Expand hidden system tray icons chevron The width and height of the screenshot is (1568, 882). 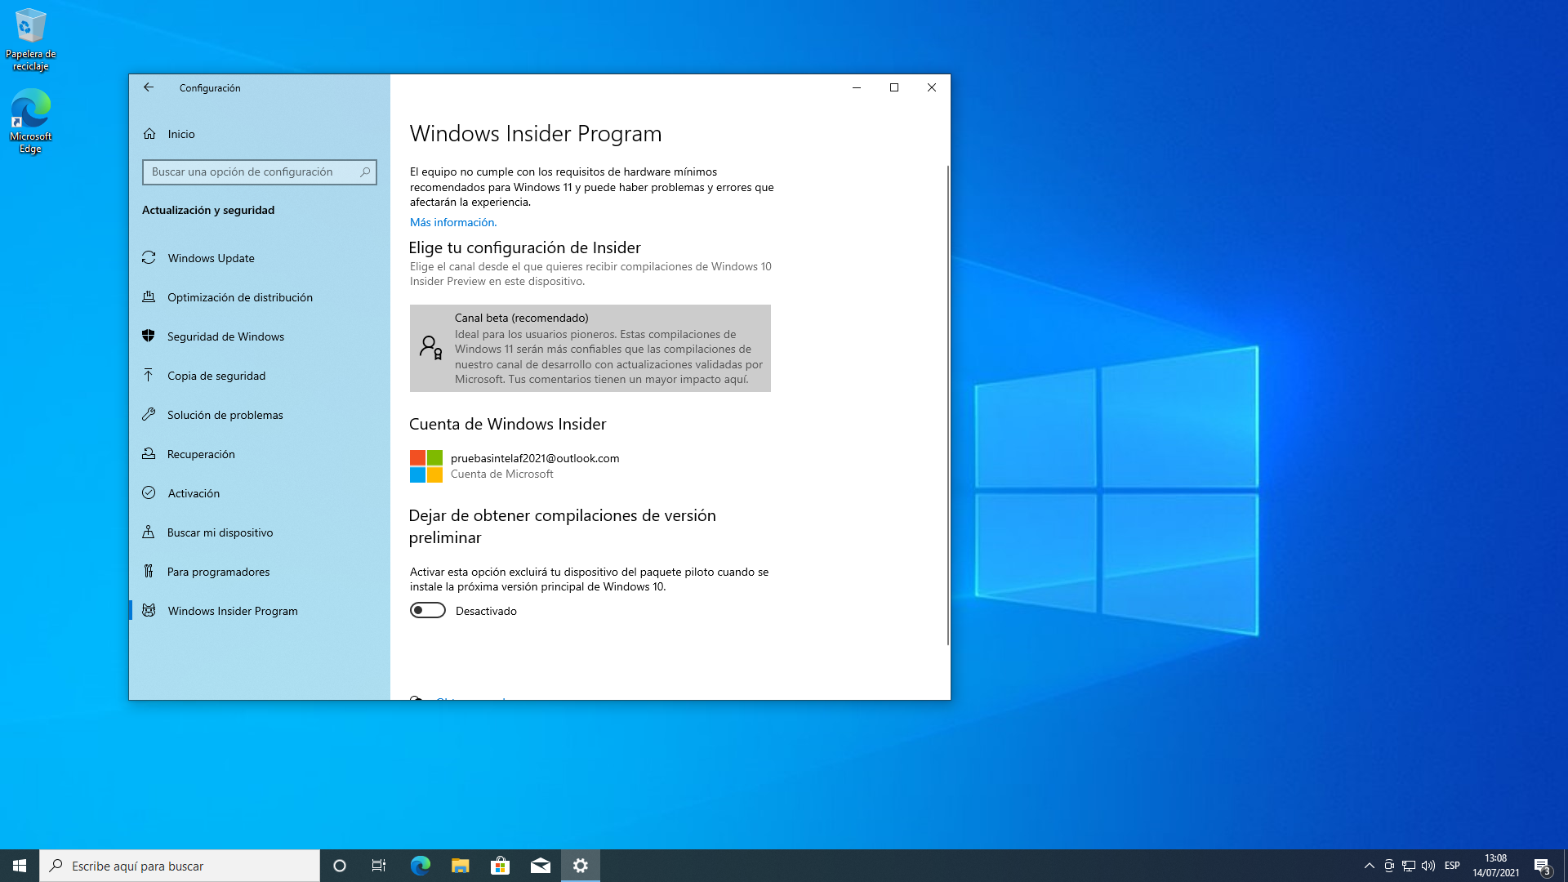tap(1369, 866)
